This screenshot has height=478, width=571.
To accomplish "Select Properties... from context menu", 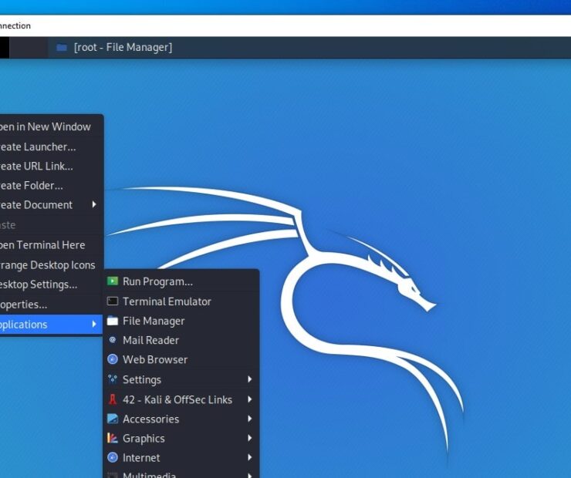I will tap(51, 305).
